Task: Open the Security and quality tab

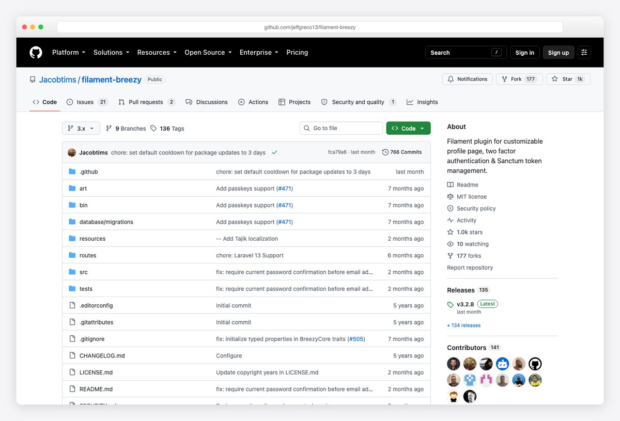Action: [359, 102]
